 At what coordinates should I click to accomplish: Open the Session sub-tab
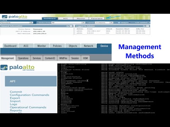tap(75, 58)
